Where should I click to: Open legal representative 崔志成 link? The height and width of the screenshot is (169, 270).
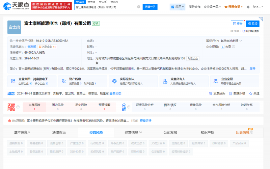point(32,47)
